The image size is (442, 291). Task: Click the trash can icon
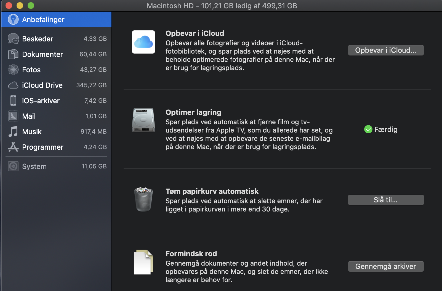(x=143, y=199)
